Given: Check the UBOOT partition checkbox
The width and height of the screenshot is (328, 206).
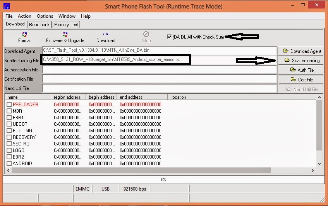Looking at the screenshot, I should click(x=9, y=124).
